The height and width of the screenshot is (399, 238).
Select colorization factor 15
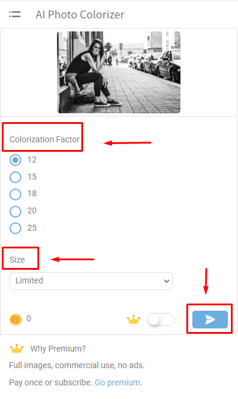pyautogui.click(x=15, y=177)
